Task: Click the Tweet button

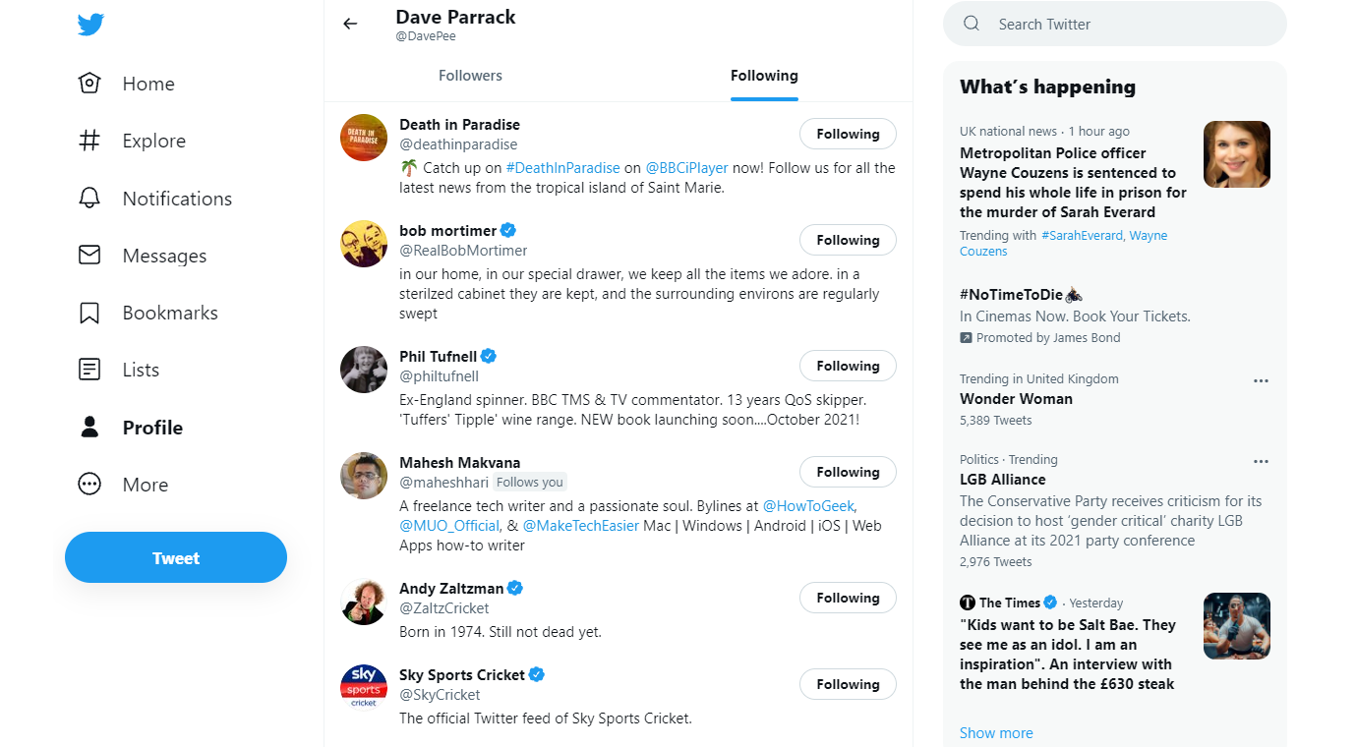Action: point(175,557)
